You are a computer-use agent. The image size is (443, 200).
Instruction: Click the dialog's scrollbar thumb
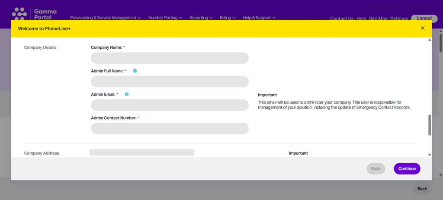click(430, 125)
